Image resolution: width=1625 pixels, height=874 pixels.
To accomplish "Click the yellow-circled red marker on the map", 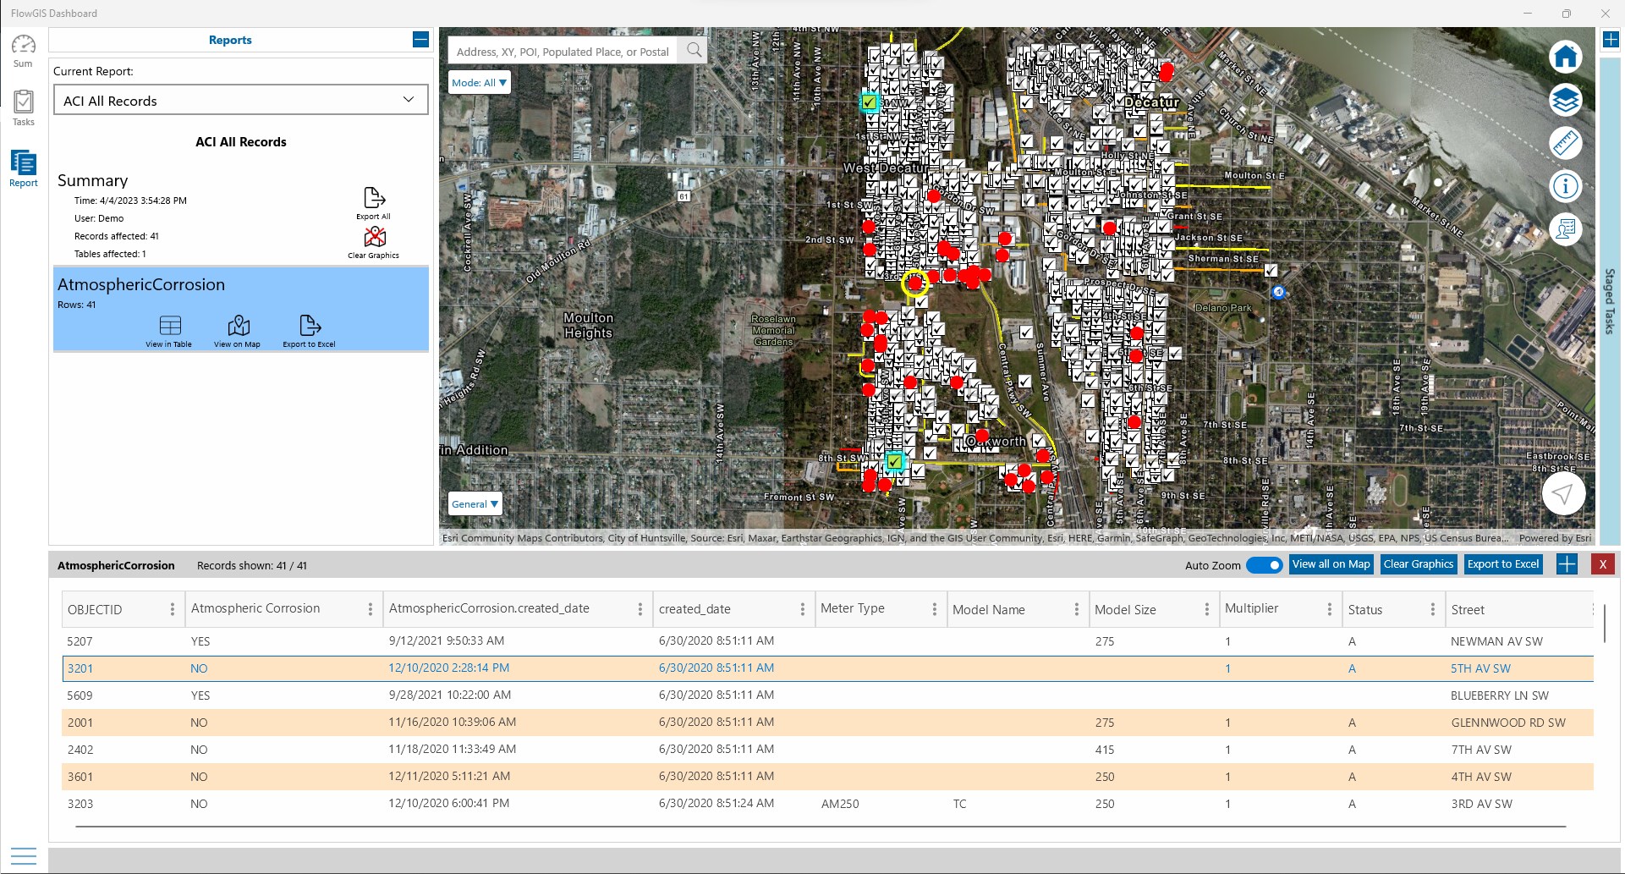I will coord(914,283).
